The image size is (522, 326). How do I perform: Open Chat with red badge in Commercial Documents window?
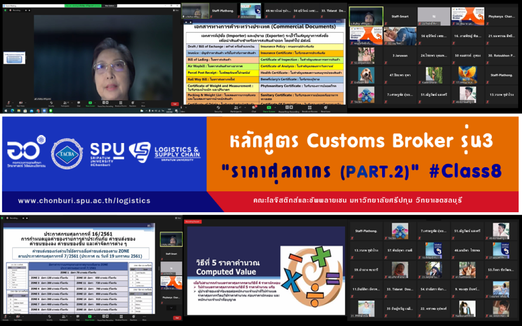coord(254,110)
